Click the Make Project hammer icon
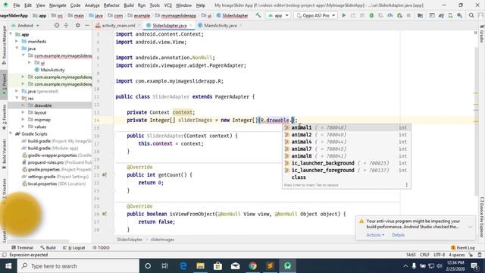The width and height of the screenshot is (485, 273). 258,15
